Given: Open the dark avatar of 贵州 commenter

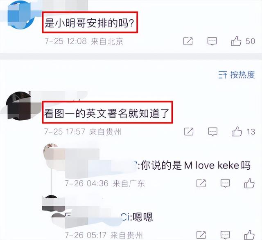Looking at the screenshot, I should click(x=19, y=105).
